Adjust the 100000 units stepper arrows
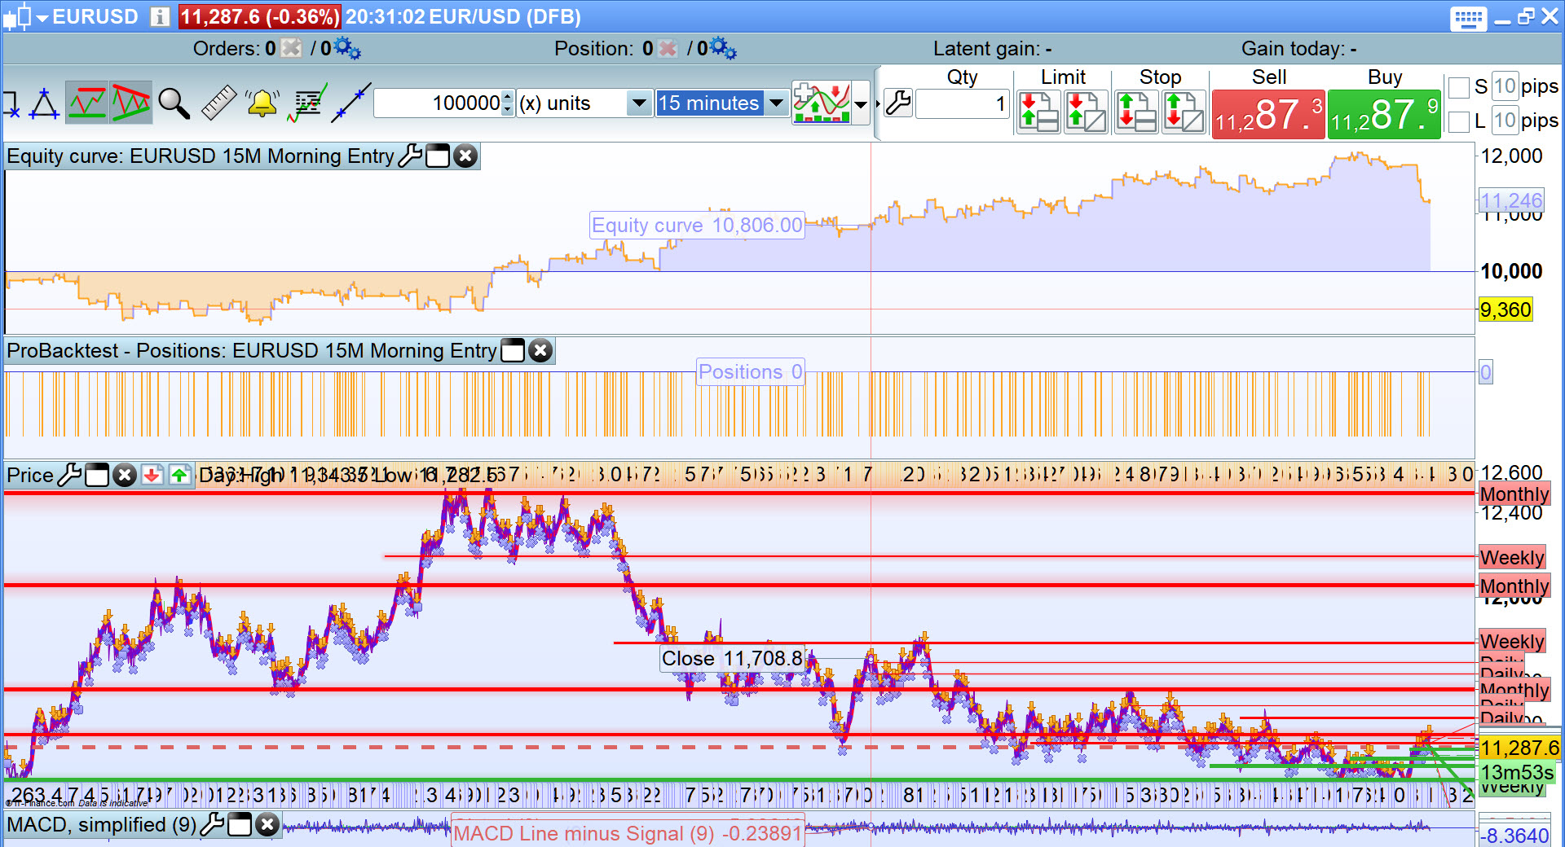Image resolution: width=1565 pixels, height=847 pixels. click(x=508, y=103)
